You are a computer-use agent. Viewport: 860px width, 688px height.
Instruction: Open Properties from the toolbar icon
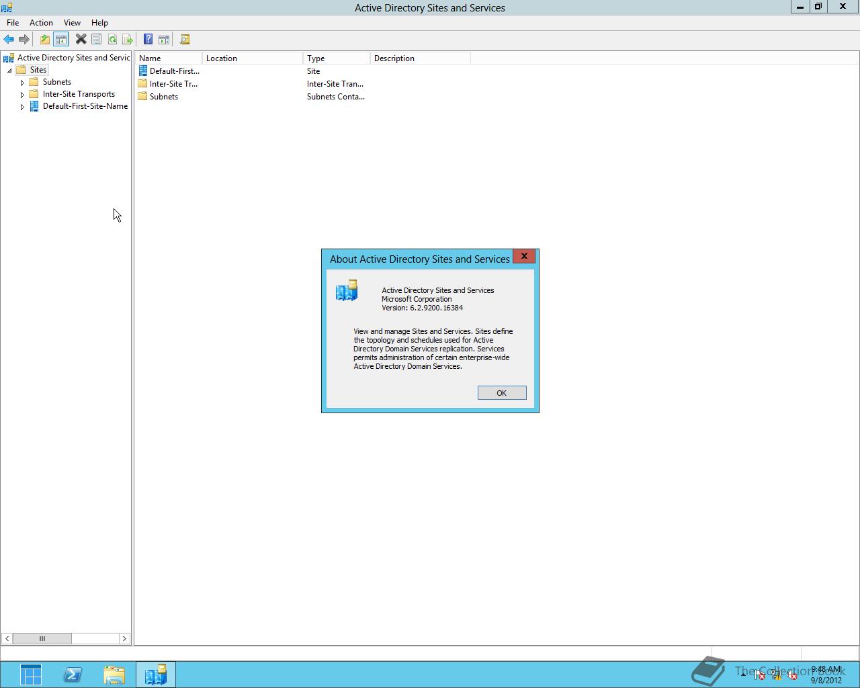pyautogui.click(x=97, y=40)
